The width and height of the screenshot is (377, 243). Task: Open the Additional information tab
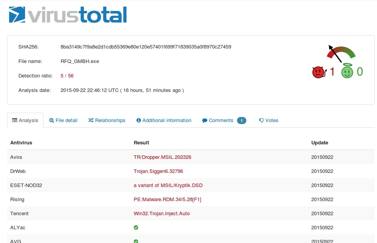coord(164,120)
